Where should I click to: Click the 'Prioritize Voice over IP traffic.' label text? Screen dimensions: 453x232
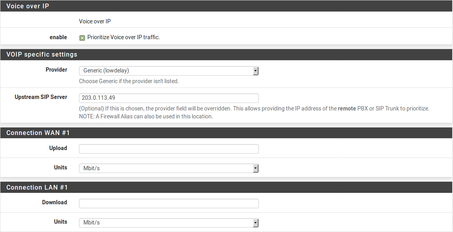pos(123,38)
